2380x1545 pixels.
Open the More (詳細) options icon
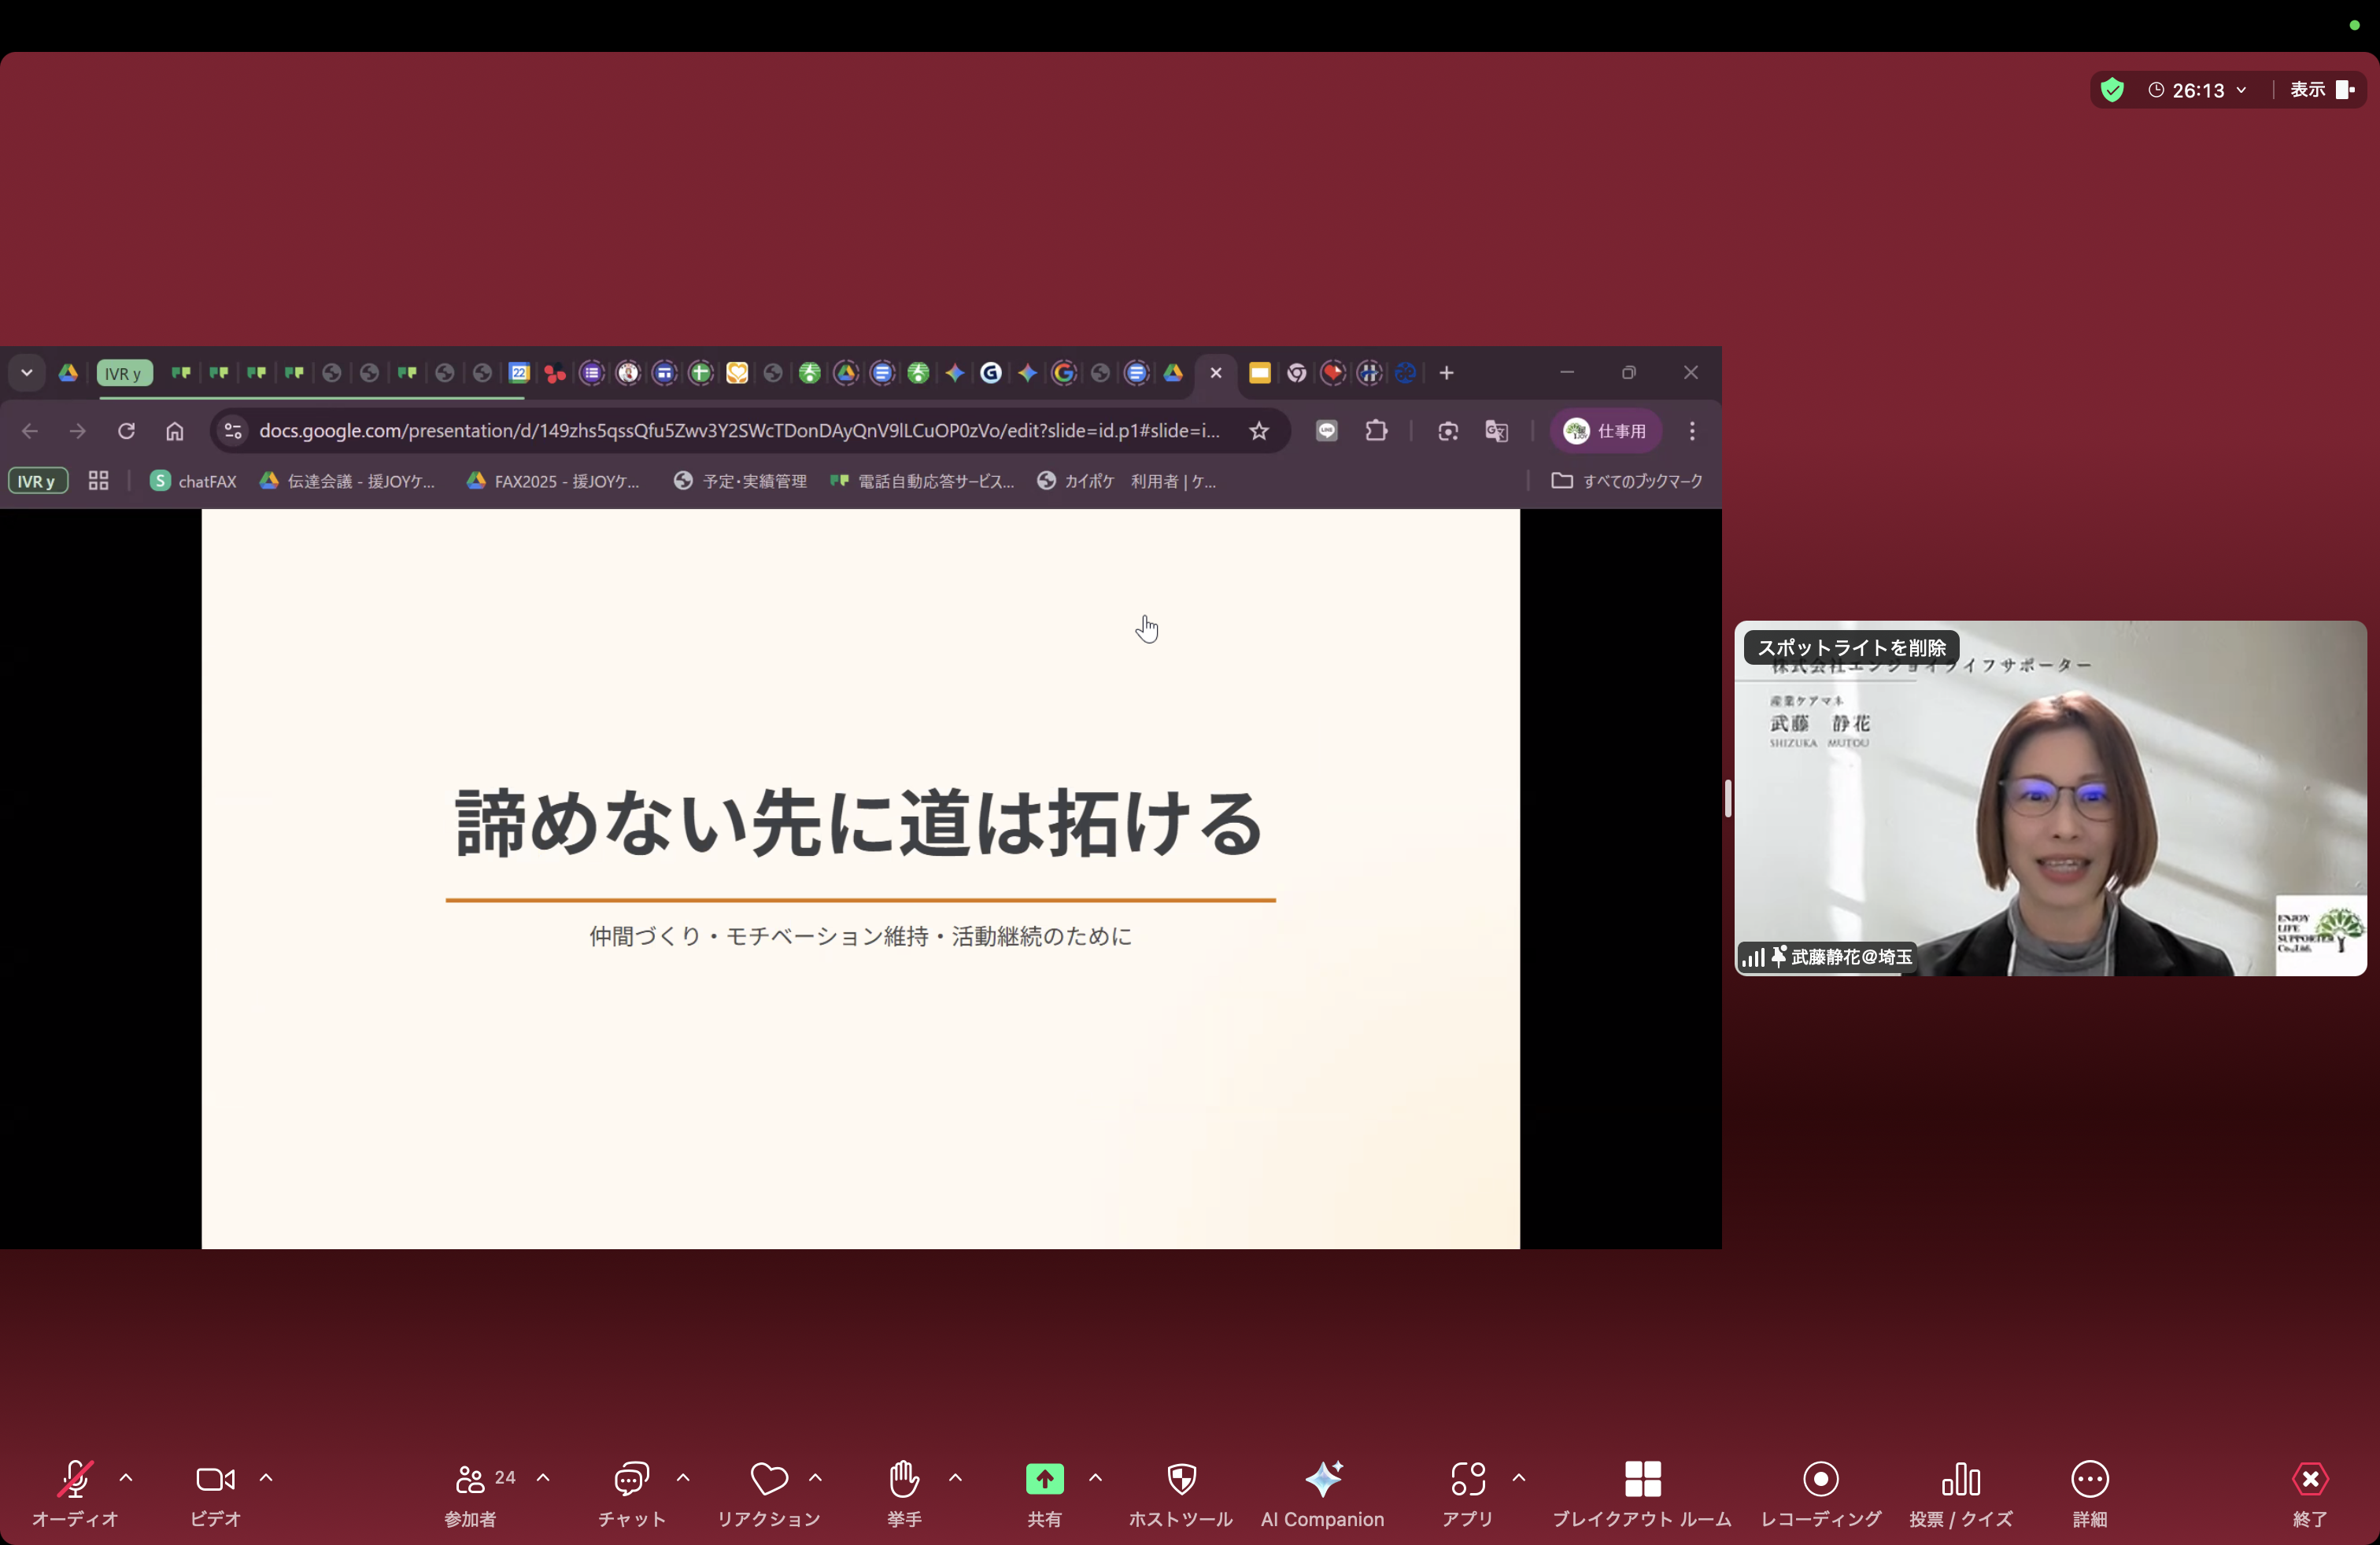click(x=2089, y=1480)
